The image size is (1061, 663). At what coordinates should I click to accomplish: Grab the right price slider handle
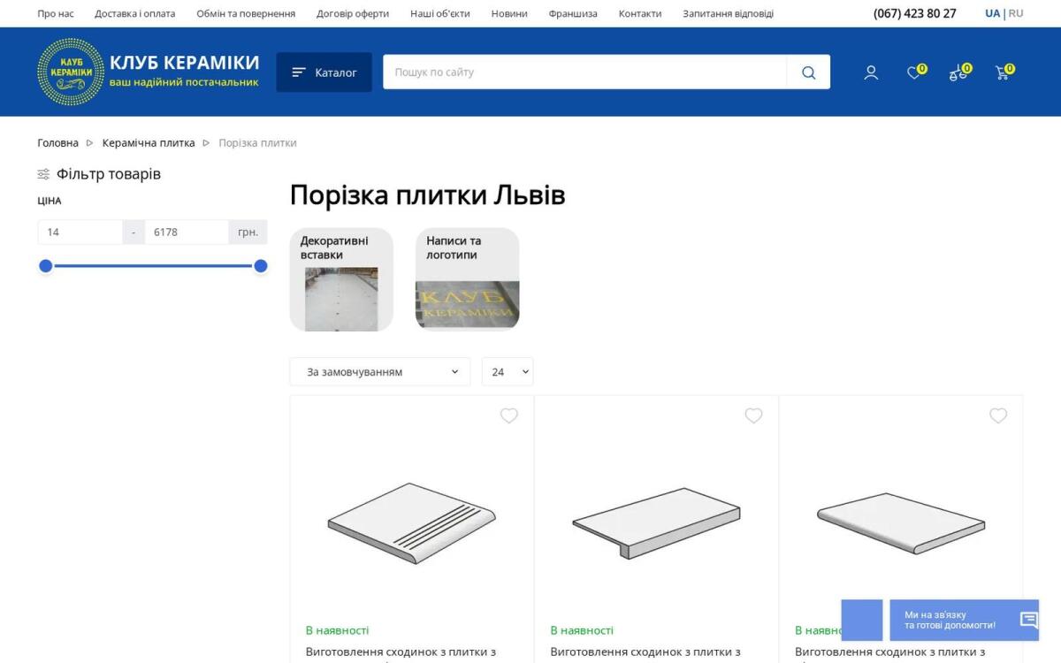pyautogui.click(x=261, y=266)
